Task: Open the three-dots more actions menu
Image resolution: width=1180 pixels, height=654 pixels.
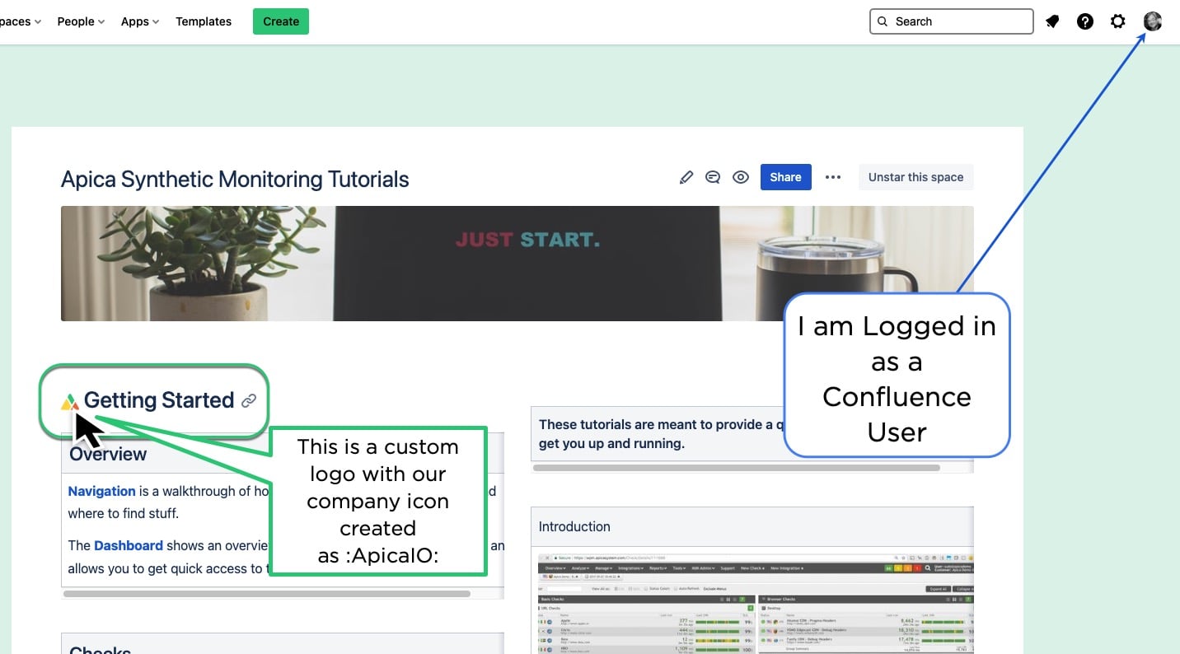Action: [833, 177]
